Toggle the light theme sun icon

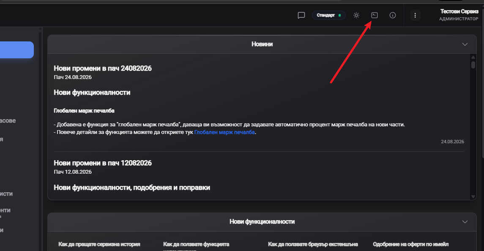click(356, 15)
